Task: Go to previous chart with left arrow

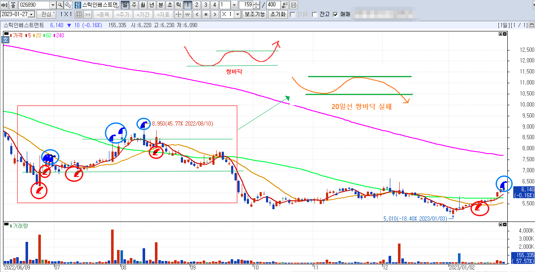Action: (x=197, y=14)
